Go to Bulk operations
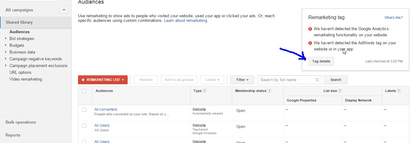The width and height of the screenshot is (415, 143). click(21, 122)
